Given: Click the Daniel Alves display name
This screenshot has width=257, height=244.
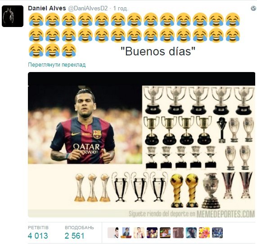Looking at the screenshot, I should point(47,8).
